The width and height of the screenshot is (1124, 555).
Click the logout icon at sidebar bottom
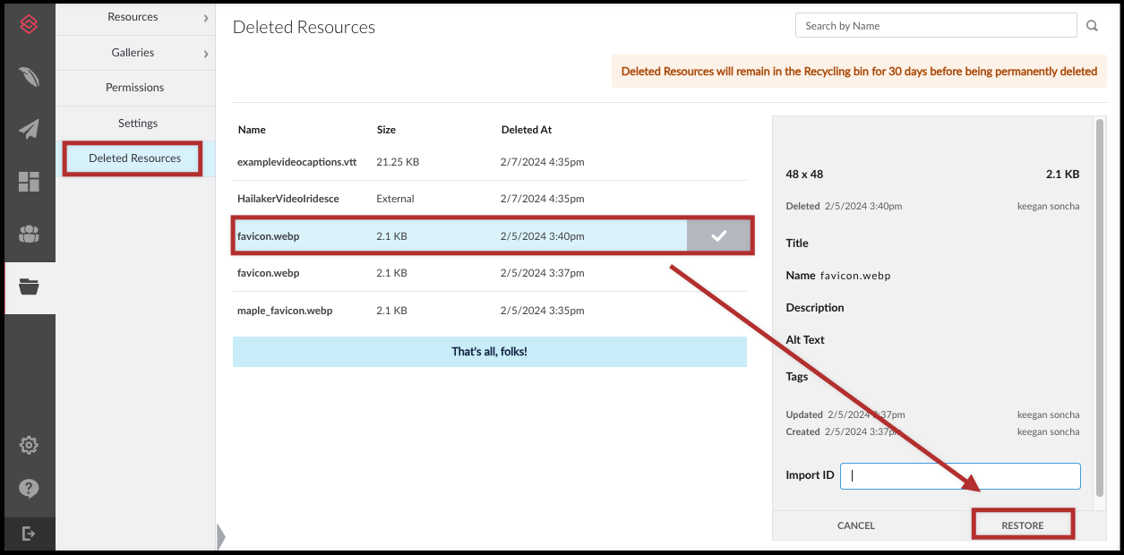click(29, 534)
